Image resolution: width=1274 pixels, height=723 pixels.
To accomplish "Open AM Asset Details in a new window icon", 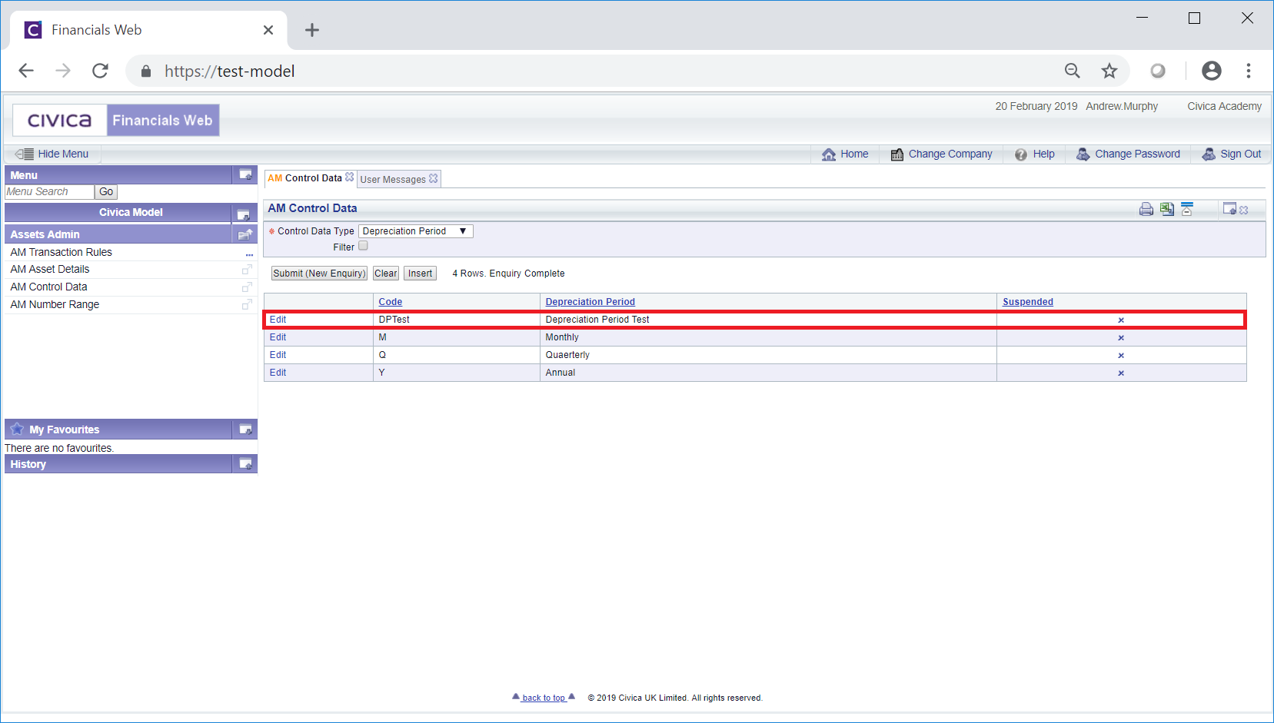I will coord(247,270).
